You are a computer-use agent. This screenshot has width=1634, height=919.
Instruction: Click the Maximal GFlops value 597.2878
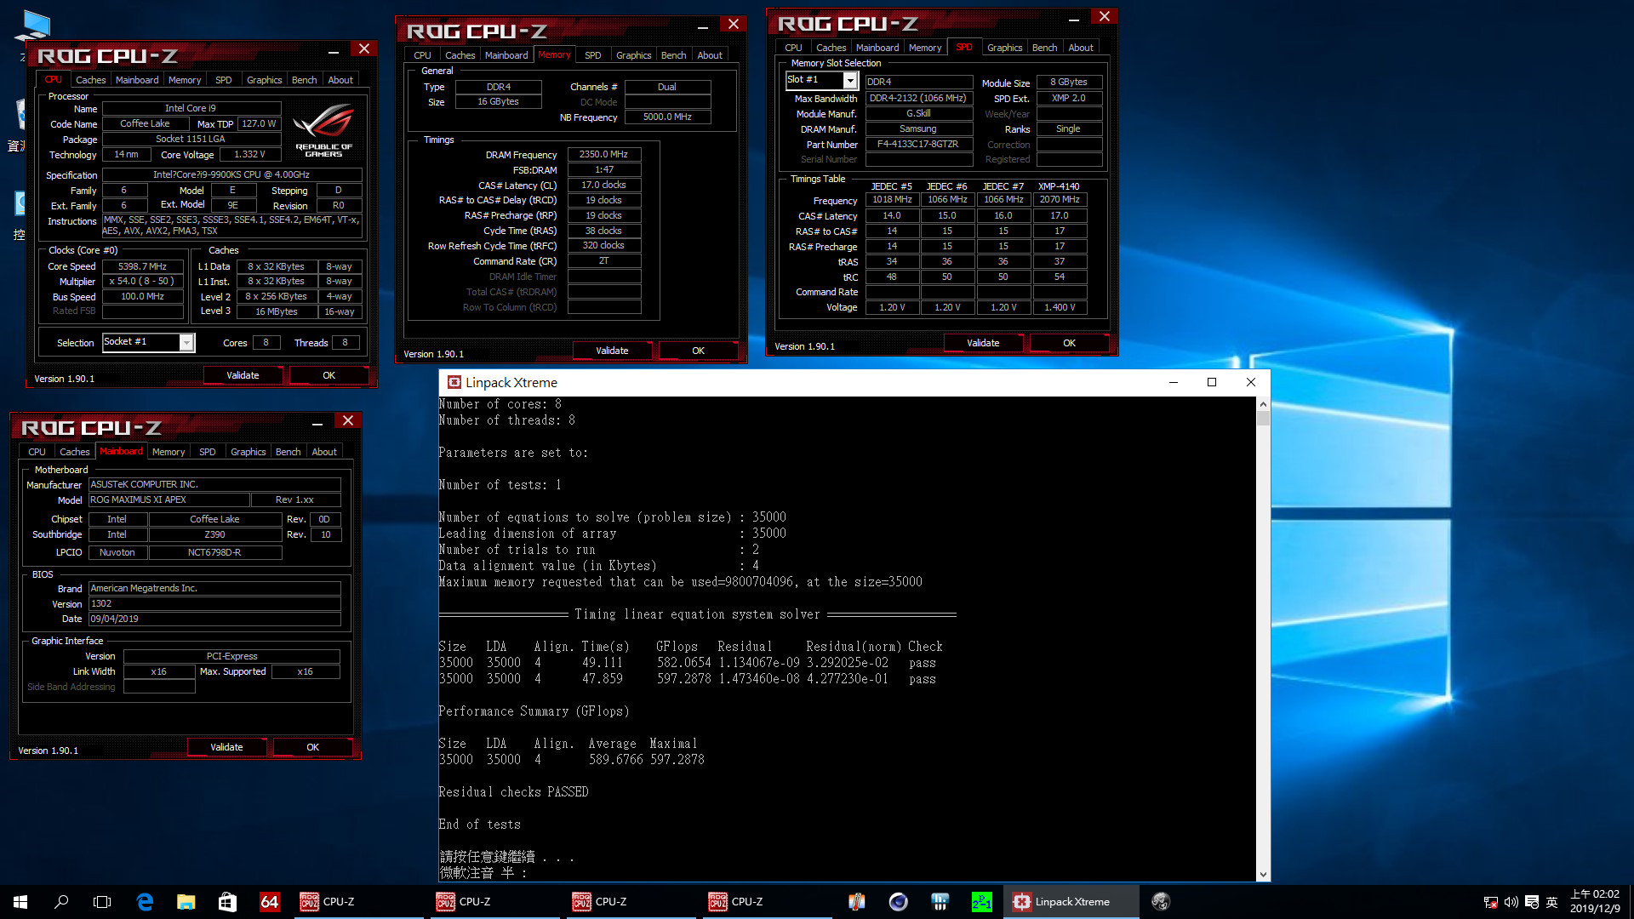click(677, 760)
